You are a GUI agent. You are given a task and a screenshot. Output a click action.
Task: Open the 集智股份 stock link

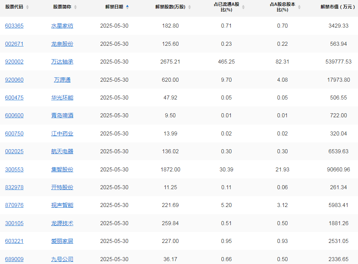(x=62, y=170)
